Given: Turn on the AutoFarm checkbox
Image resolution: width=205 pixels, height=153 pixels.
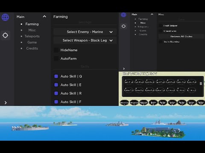Looking at the screenshot, I should pos(56,59).
